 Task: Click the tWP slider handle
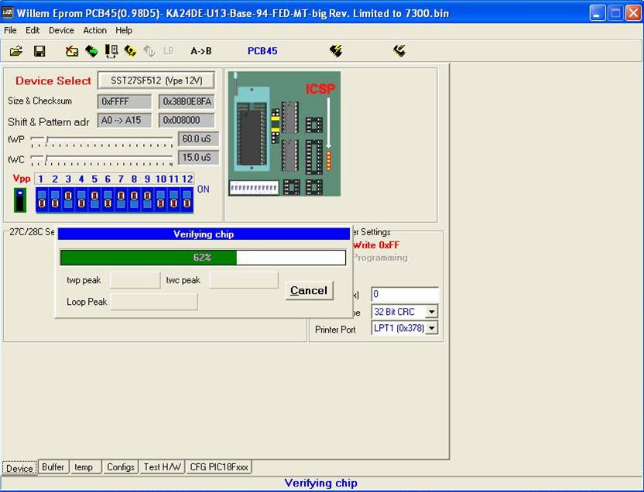coord(46,140)
